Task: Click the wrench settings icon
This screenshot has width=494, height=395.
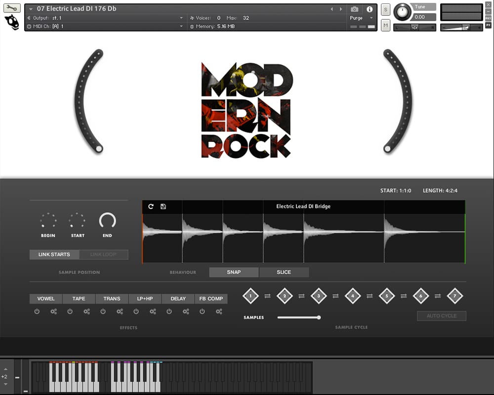Action: [x=12, y=8]
